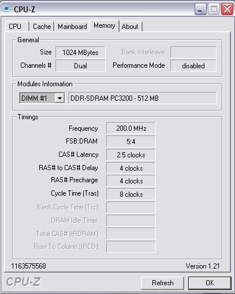Screen dimensions: 235x294
Task: Open the Cache tab
Action: (42, 27)
